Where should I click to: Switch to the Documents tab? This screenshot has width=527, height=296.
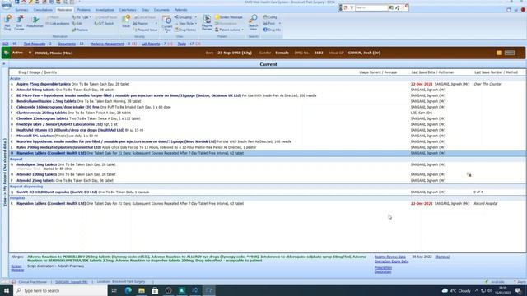[x=161, y=10]
